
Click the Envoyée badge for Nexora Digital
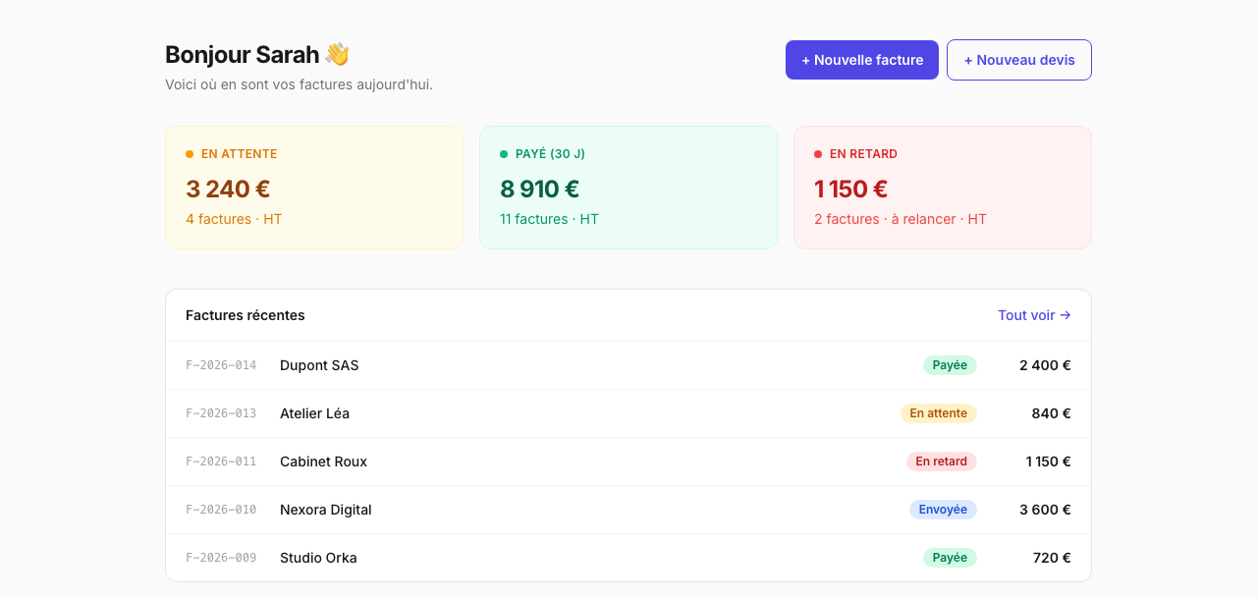click(x=943, y=510)
